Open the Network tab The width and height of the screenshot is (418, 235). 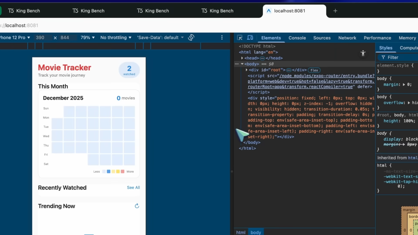point(347,38)
